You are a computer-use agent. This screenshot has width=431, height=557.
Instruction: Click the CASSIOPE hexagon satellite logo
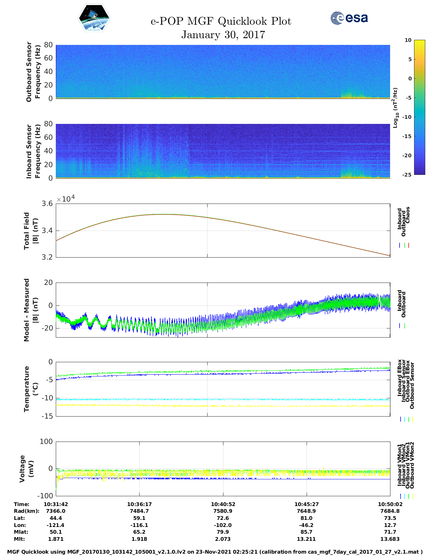pyautogui.click(x=94, y=19)
